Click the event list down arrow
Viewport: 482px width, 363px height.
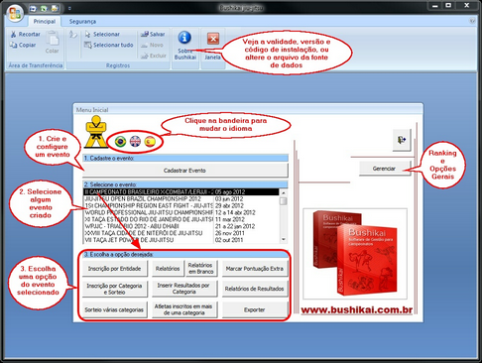(x=284, y=239)
